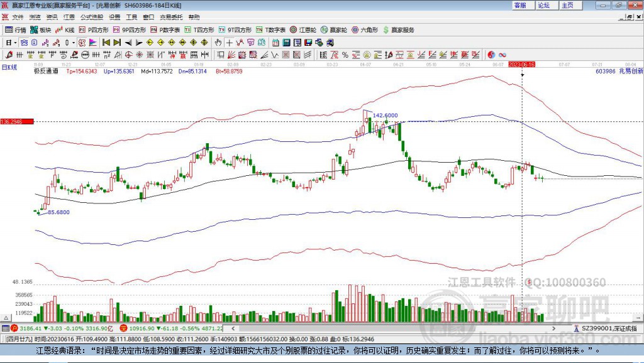
Task: Click the yin-yang symbol icon
Action: coord(491,55)
